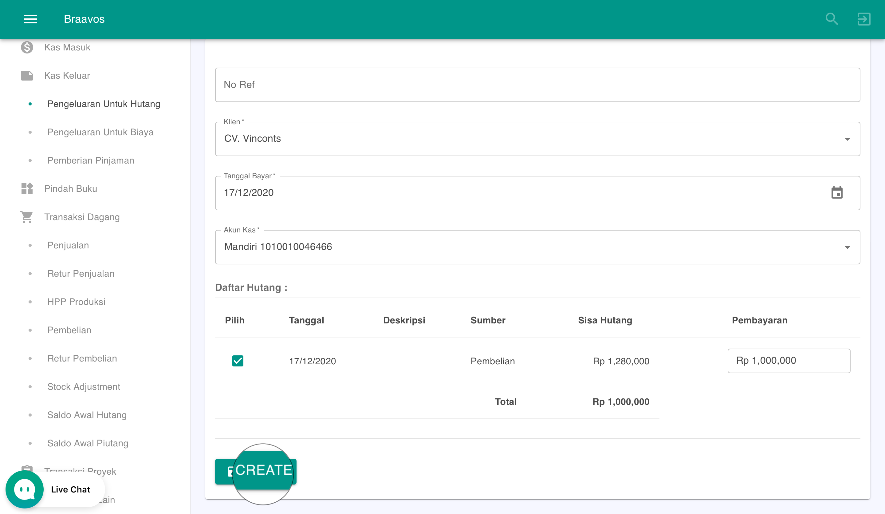Select the Pindah Buku icon
Viewport: 885px width, 514px height.
[27, 189]
